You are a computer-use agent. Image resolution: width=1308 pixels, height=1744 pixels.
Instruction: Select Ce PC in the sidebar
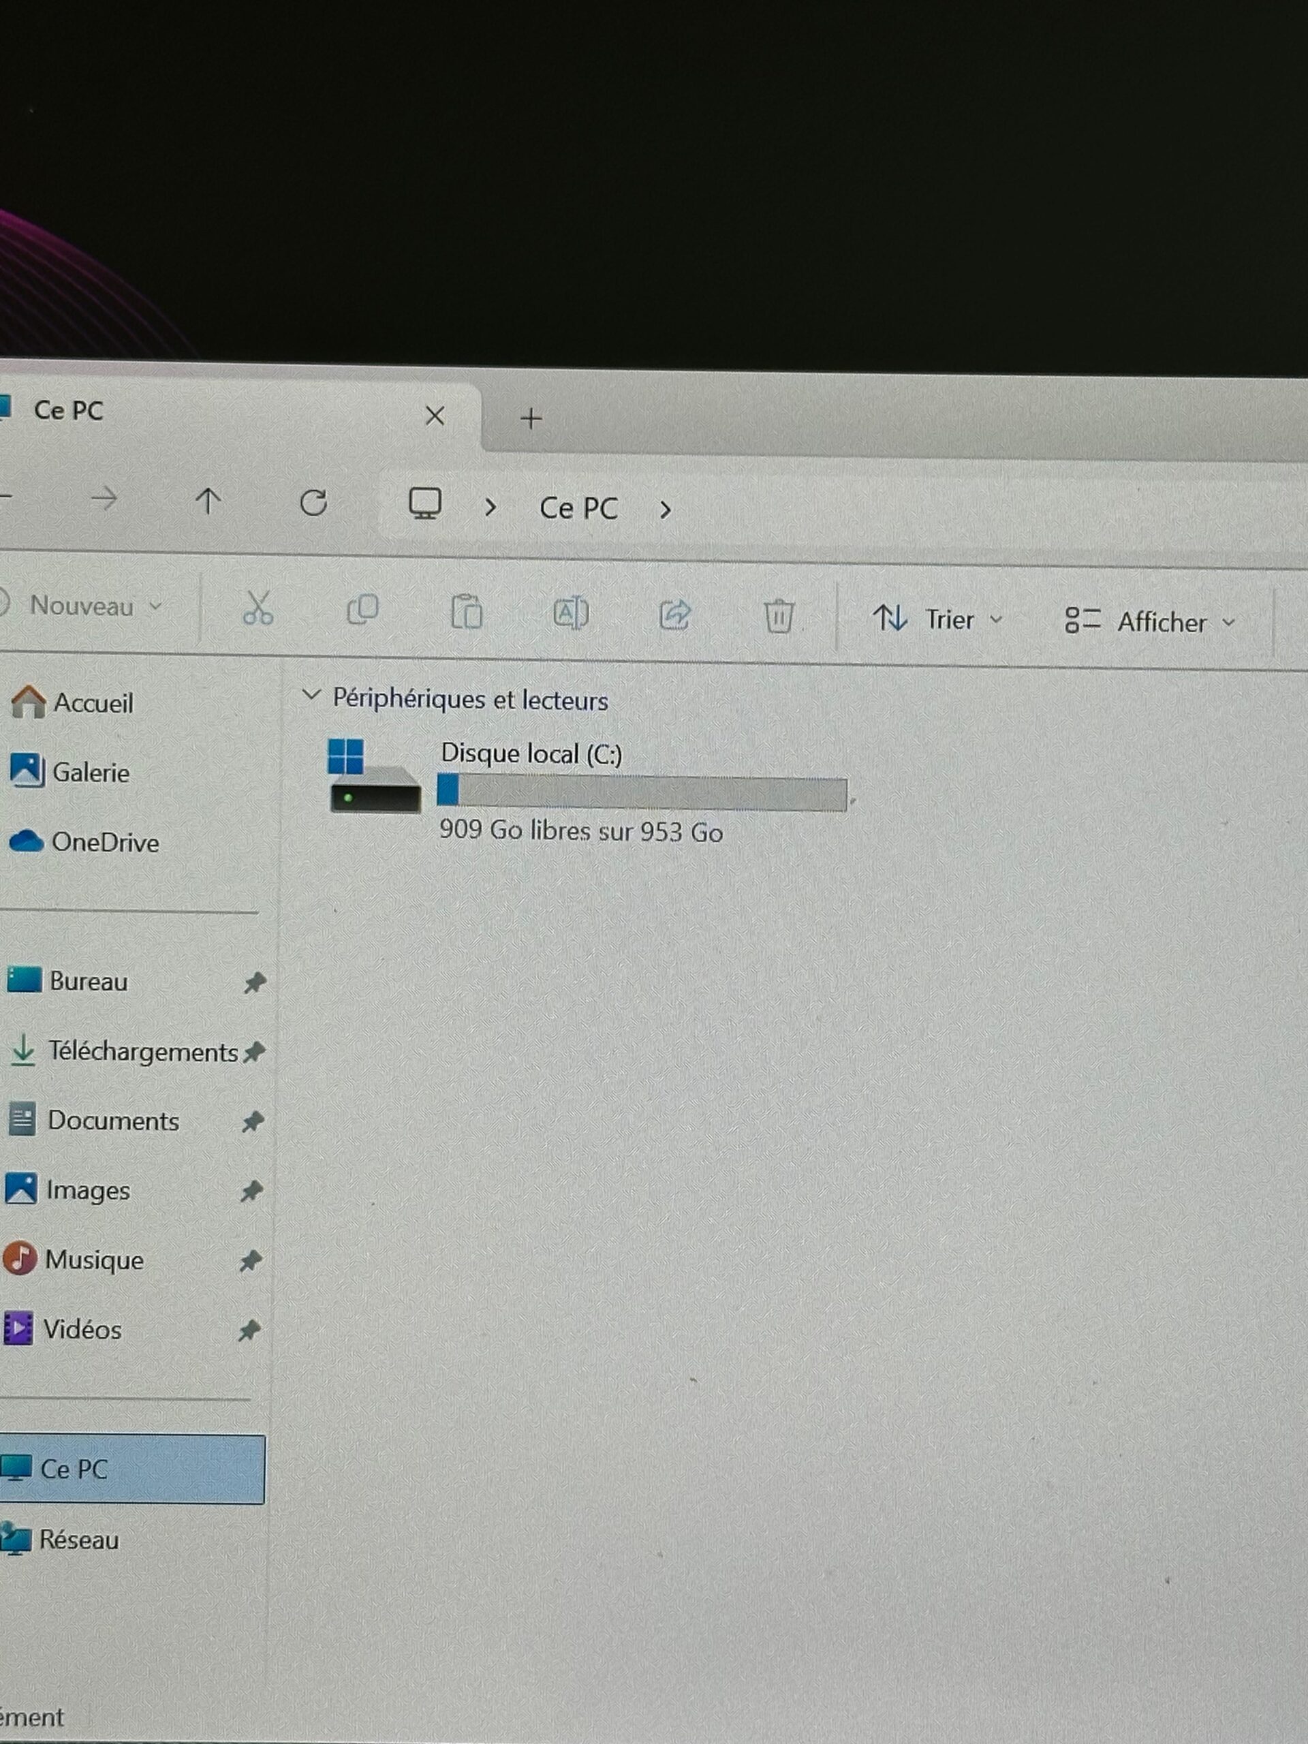131,1469
